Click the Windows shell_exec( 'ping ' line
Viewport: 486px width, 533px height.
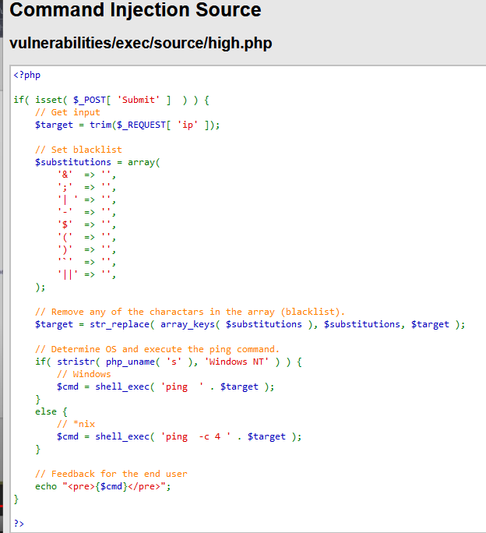pos(166,387)
